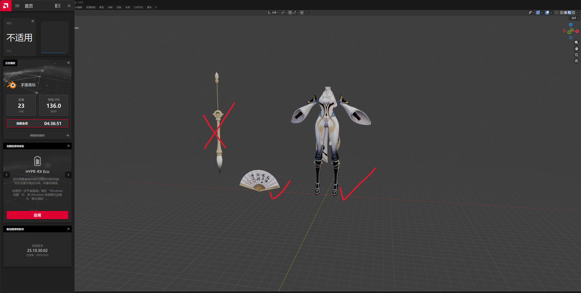The image size is (581, 293).
Task: Click the 本周 23 hours tile
Action: click(x=21, y=105)
